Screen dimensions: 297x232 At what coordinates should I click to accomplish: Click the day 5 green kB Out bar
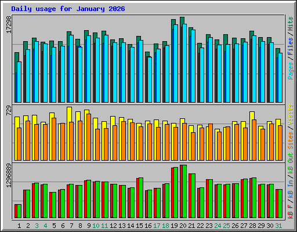coord(54,205)
